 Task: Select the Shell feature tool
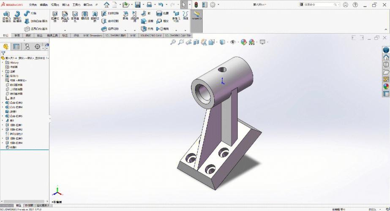(x=147, y=29)
